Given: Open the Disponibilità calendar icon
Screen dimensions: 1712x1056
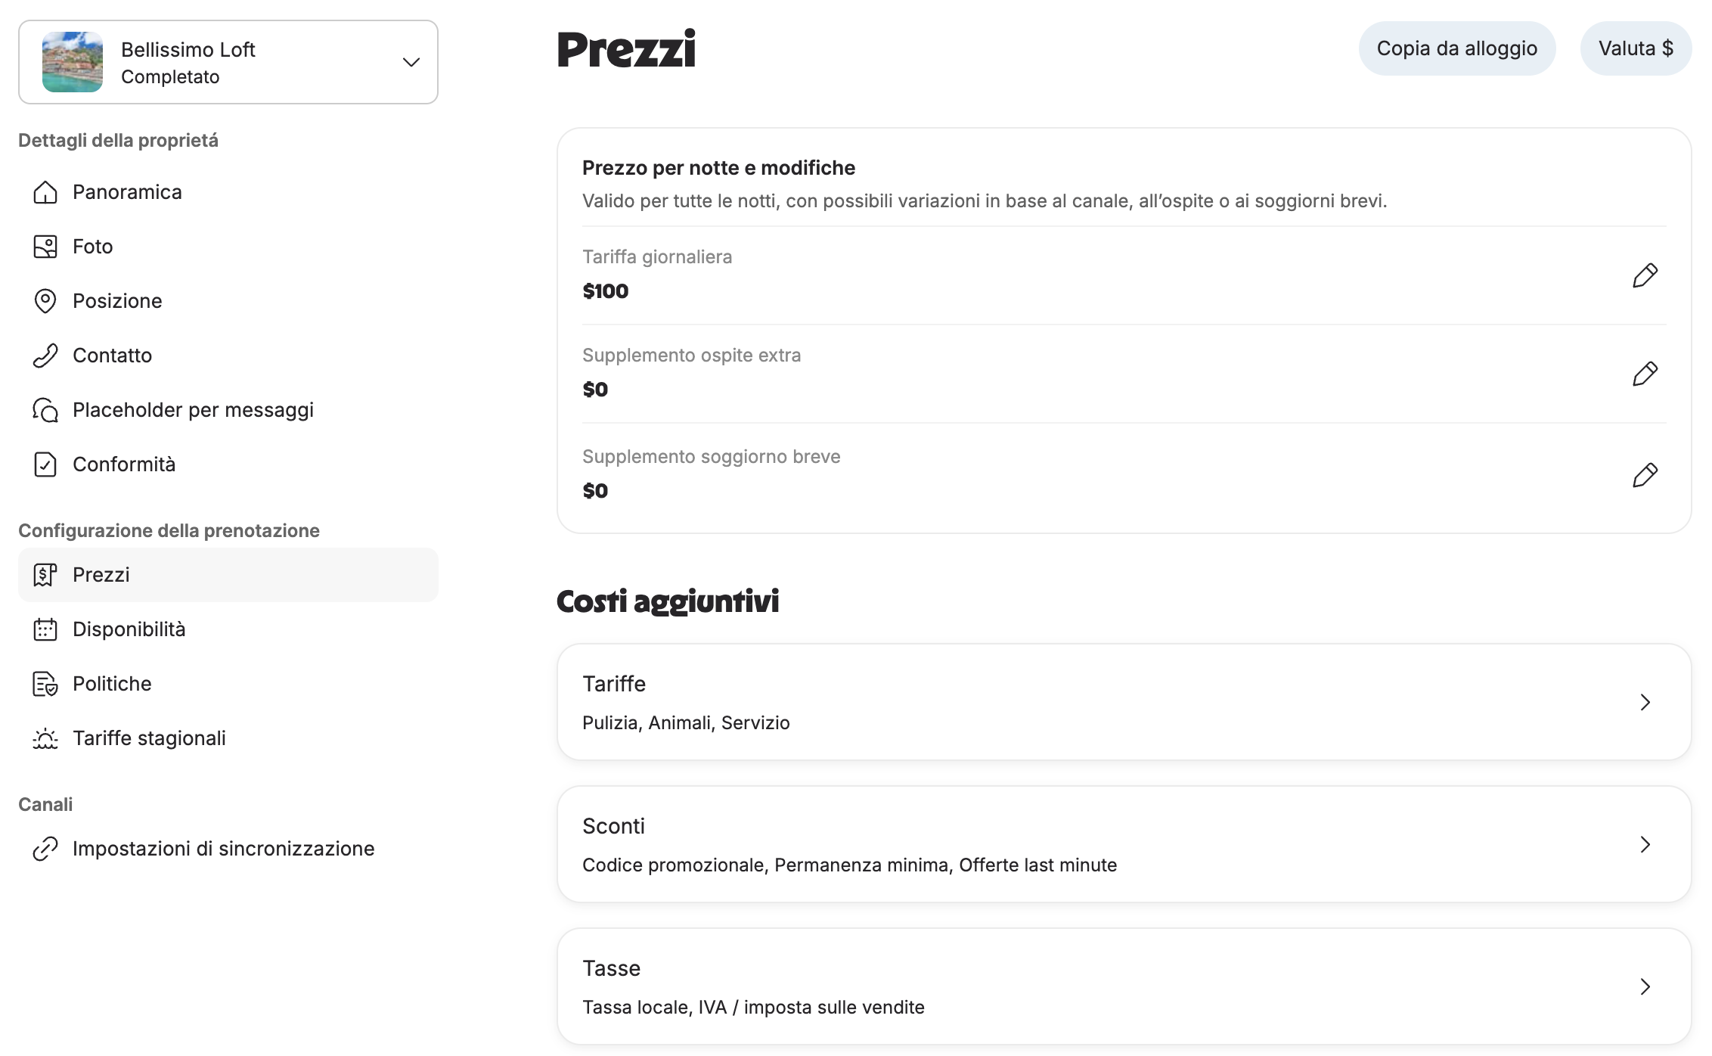Looking at the screenshot, I should 45,629.
